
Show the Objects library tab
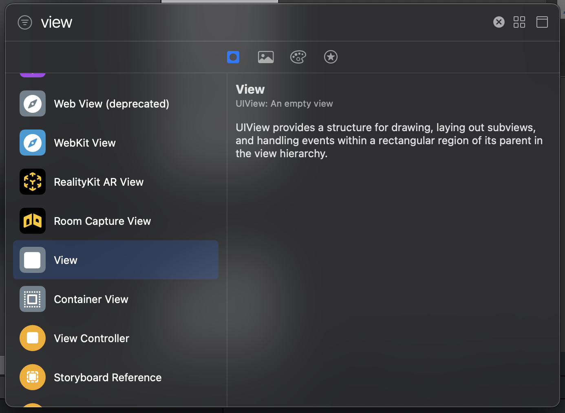pos(233,57)
